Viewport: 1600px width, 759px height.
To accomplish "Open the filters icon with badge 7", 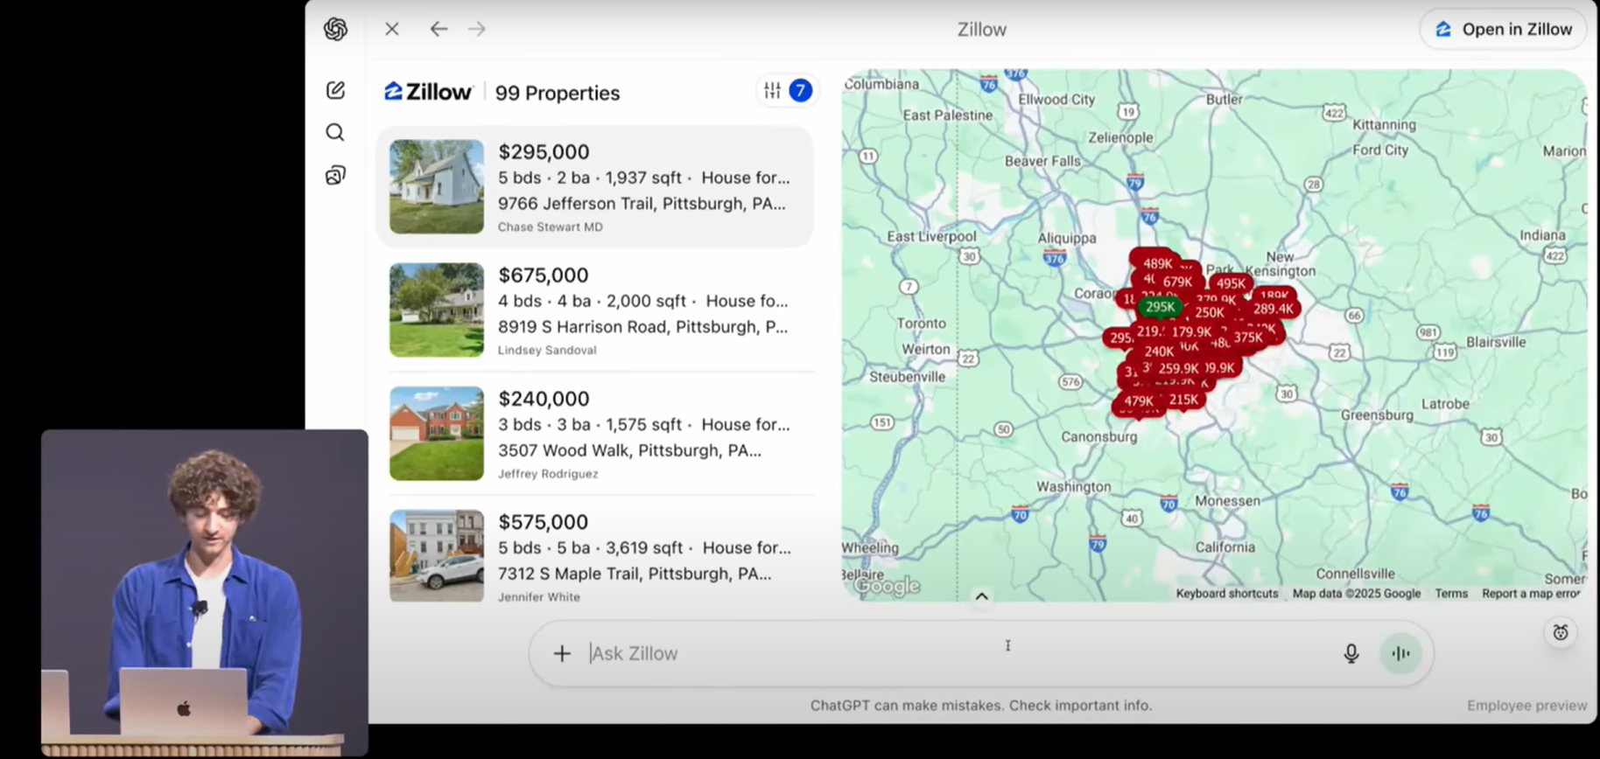I will (x=787, y=90).
